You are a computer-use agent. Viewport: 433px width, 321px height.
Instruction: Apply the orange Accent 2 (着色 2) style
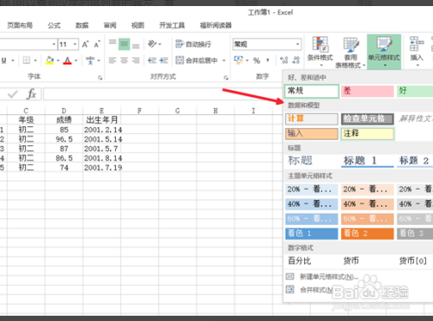coord(367,234)
